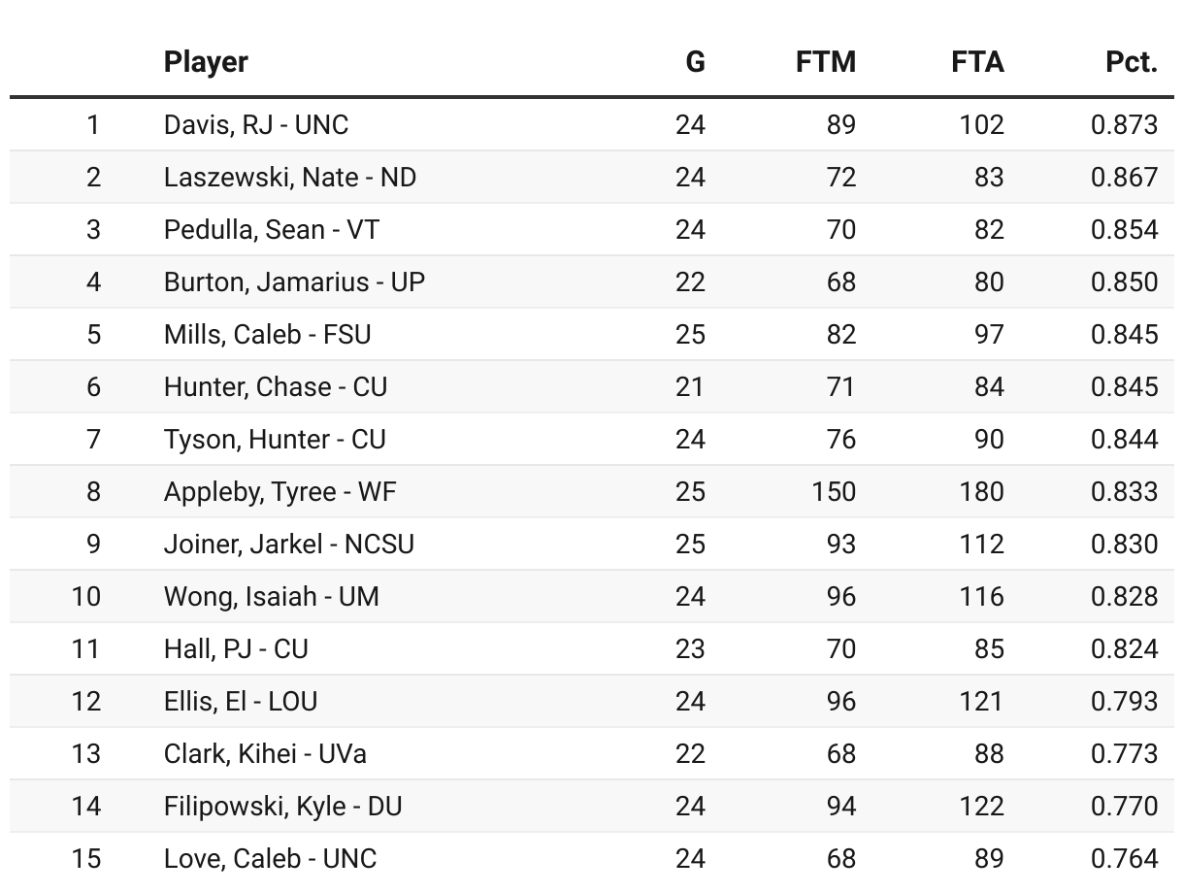The image size is (1184, 893).
Task: Open Hunter, Chase - CU entry
Action: point(276,386)
